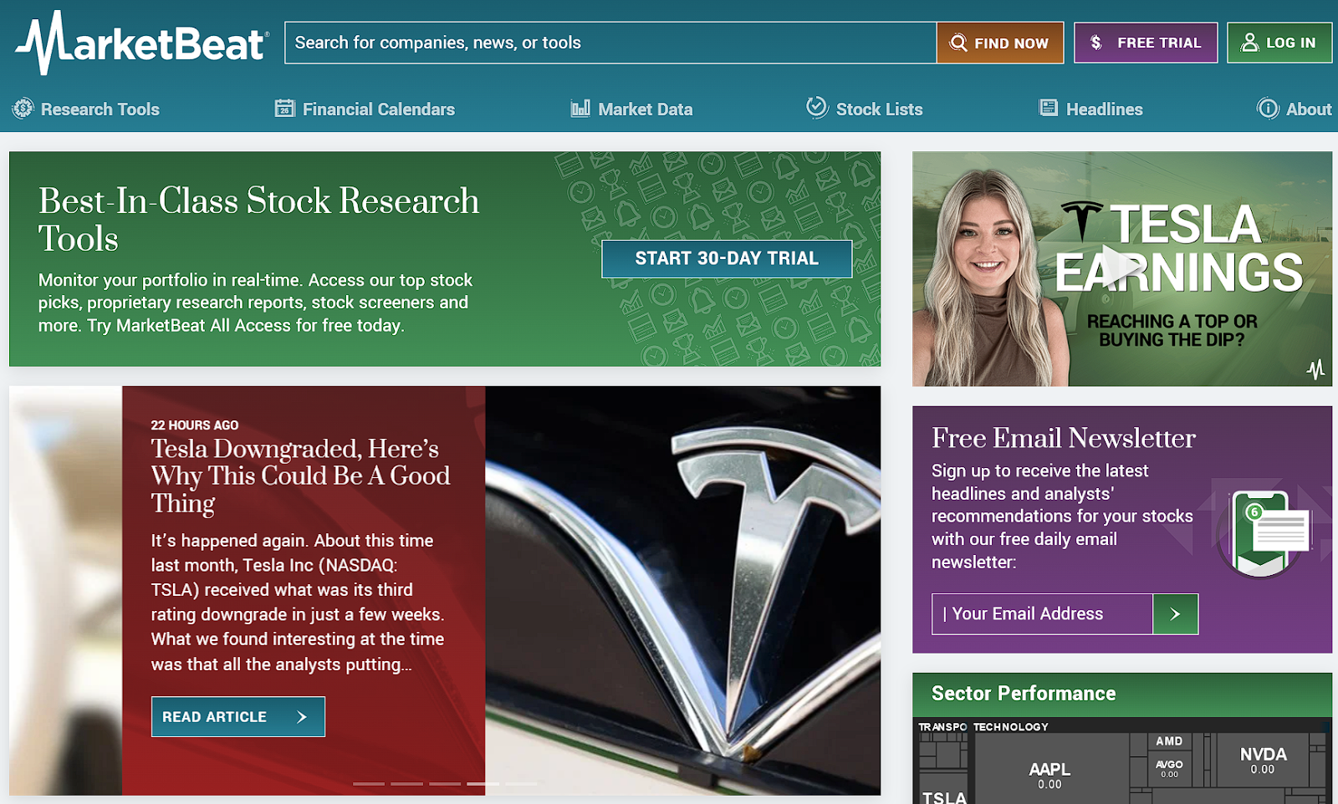This screenshot has width=1338, height=804.
Task: Click the NVDA tile in sector heatmap
Action: tap(1263, 761)
